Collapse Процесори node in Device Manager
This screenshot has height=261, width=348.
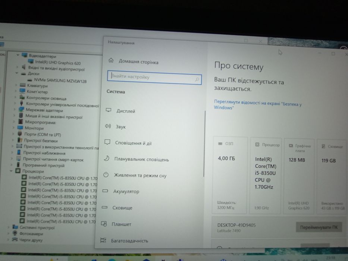pos(11,171)
